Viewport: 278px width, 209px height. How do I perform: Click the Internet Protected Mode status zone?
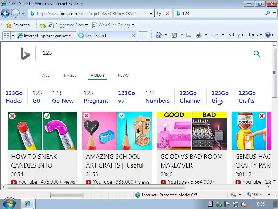166,195
